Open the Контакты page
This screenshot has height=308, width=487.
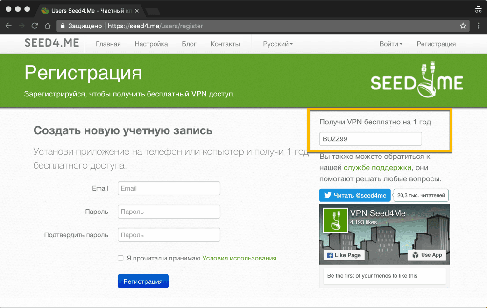(x=225, y=44)
